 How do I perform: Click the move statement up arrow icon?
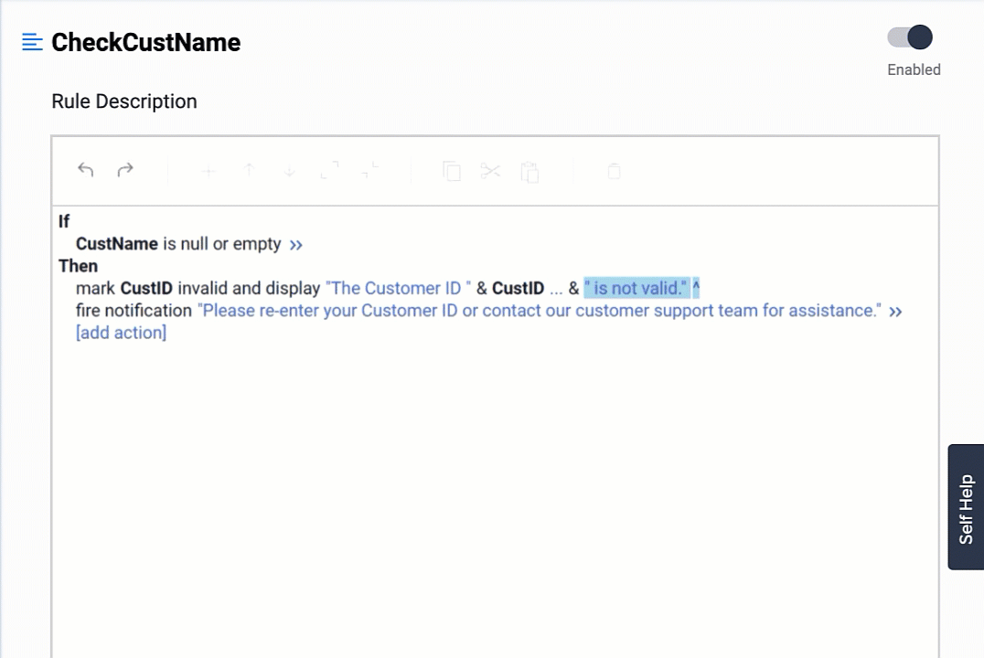[249, 171]
